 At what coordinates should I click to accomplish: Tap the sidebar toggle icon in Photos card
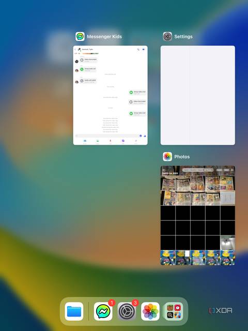click(164, 170)
